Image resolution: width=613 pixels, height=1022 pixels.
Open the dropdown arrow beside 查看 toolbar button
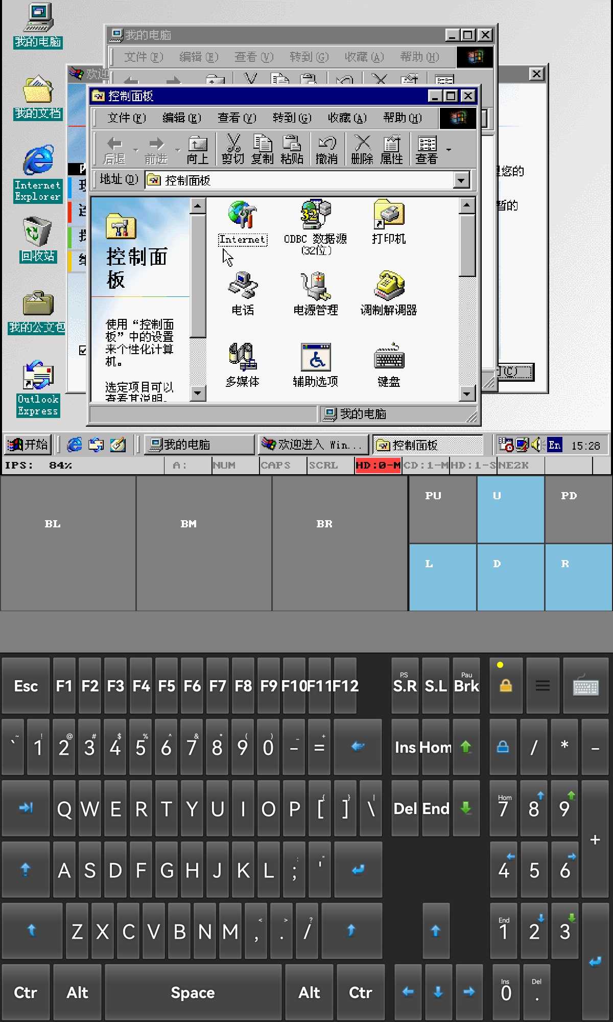click(x=449, y=150)
